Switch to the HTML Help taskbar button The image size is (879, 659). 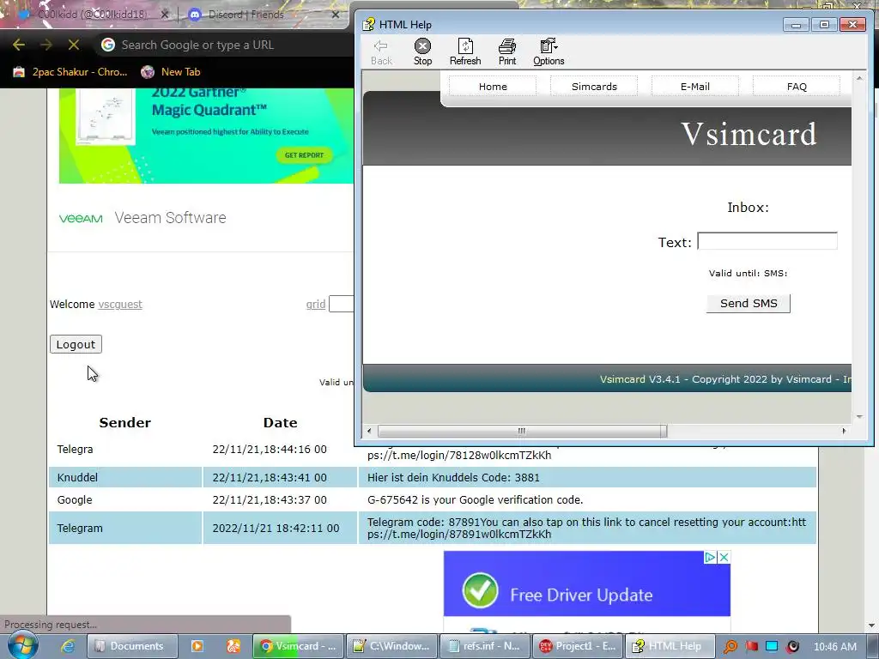(670, 646)
